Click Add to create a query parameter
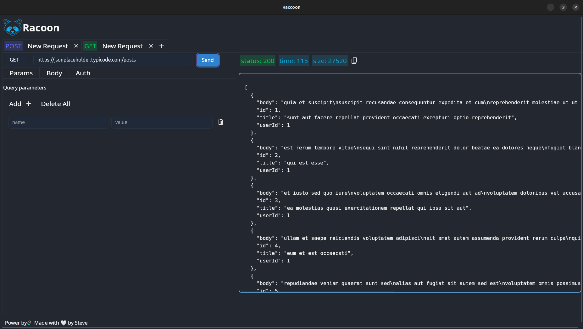The width and height of the screenshot is (583, 329). [20, 104]
